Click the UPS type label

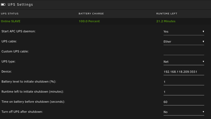click(8, 61)
